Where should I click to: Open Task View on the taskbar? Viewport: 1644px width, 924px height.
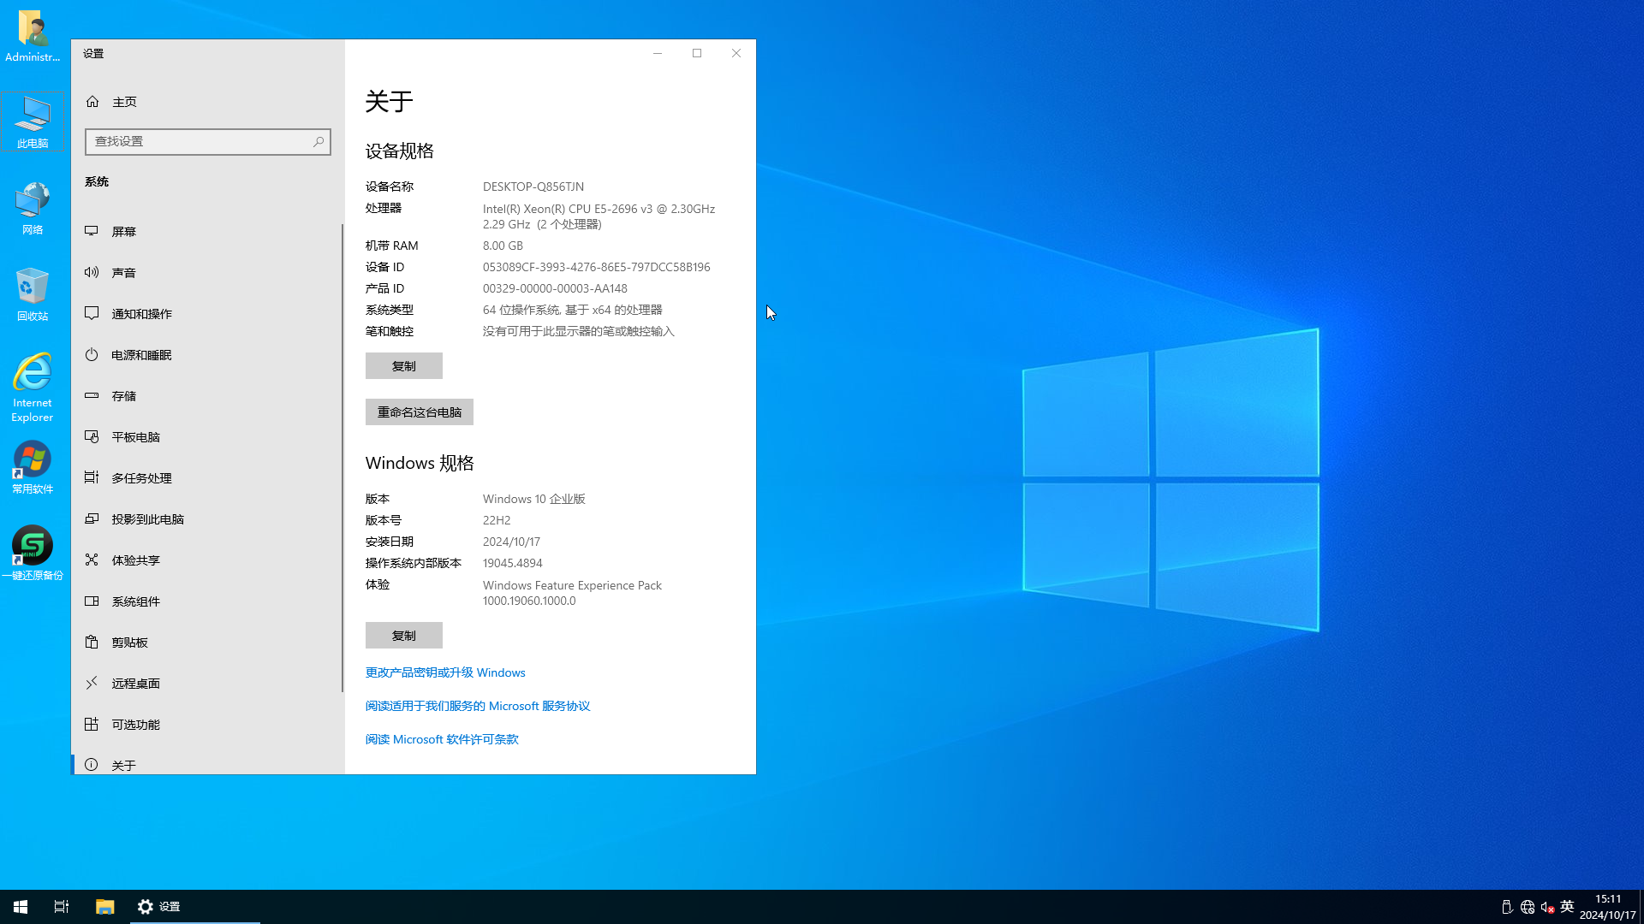coord(62,907)
